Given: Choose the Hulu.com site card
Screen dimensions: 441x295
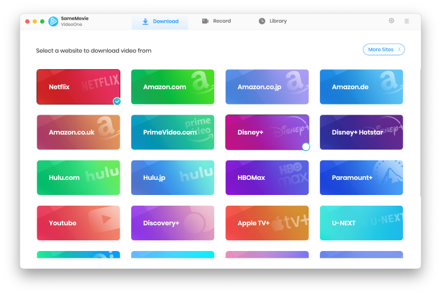Looking at the screenshot, I should [79, 177].
